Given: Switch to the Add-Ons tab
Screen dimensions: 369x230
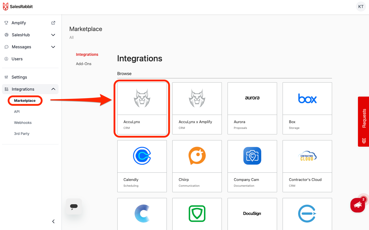Looking at the screenshot, I should [84, 64].
